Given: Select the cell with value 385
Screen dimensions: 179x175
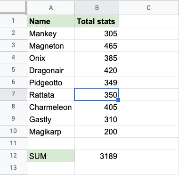Looking at the screenshot, I should tap(97, 58).
